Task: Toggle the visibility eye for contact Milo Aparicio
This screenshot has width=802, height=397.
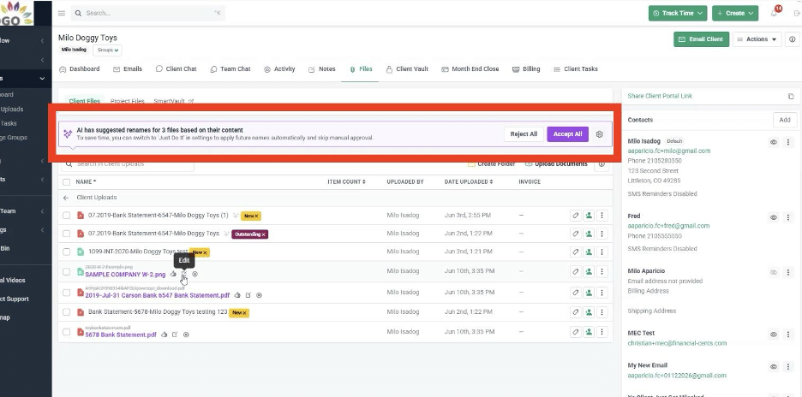Action: [x=774, y=273]
